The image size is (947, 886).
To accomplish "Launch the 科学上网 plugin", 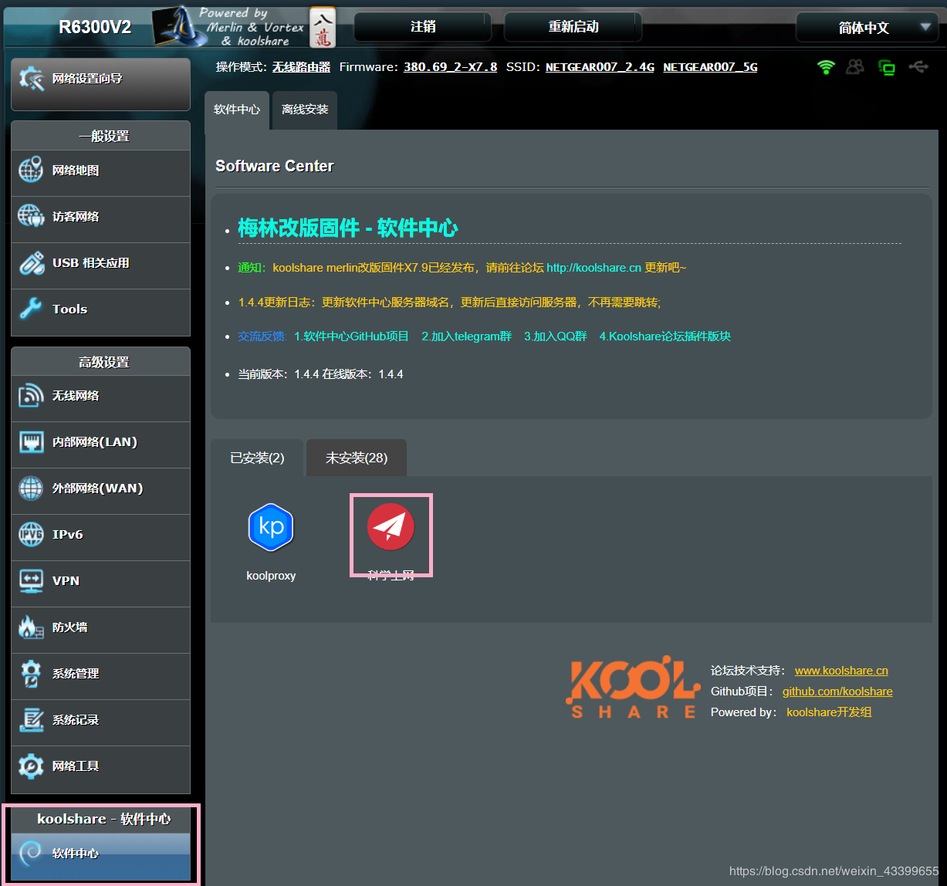I will [x=391, y=533].
